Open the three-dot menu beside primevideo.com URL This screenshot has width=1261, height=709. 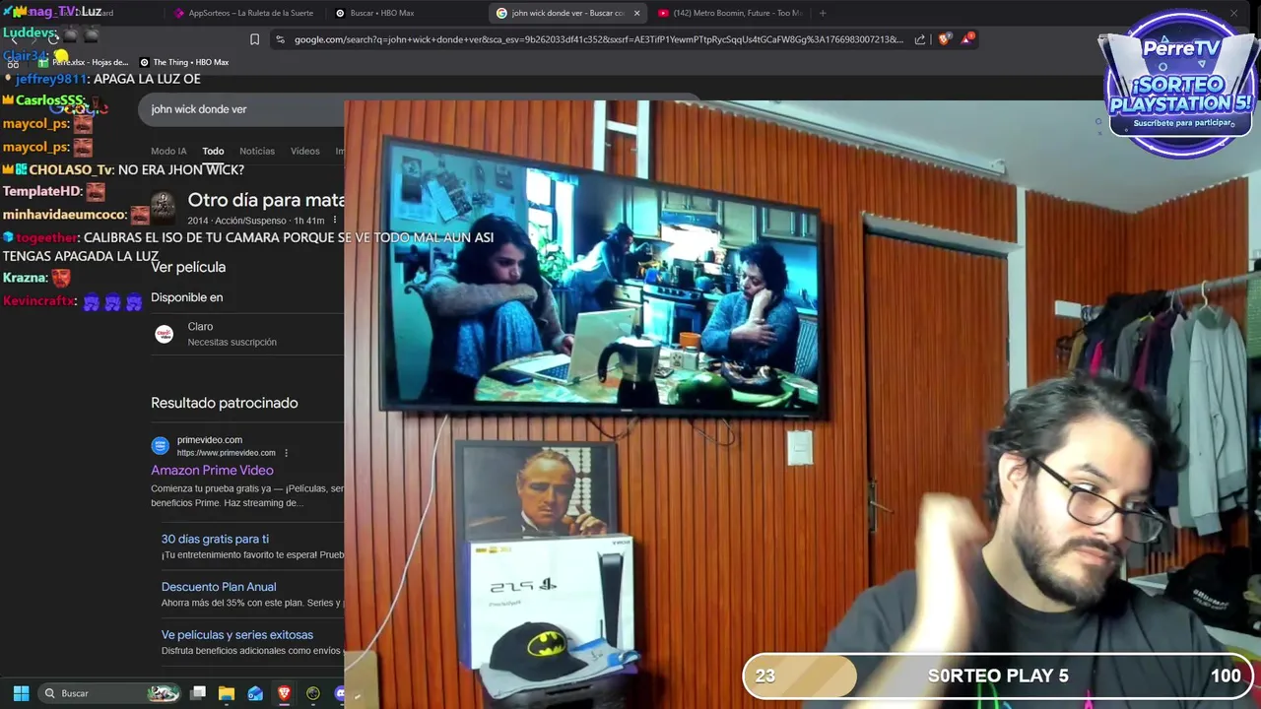pos(286,453)
